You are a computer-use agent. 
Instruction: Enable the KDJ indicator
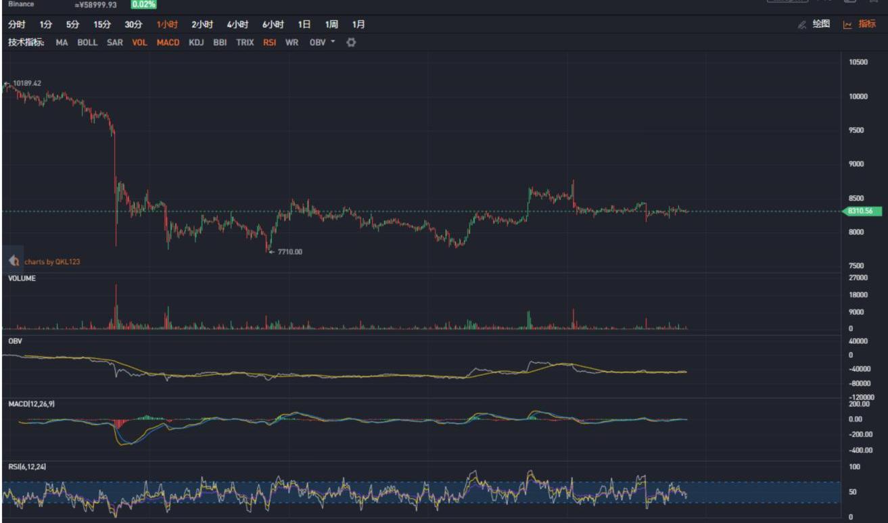click(x=196, y=42)
